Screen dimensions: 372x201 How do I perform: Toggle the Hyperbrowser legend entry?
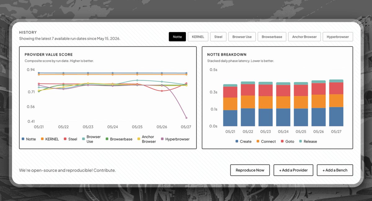click(x=175, y=139)
